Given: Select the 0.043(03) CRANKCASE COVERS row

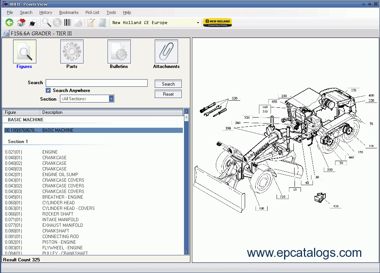Looking at the screenshot, I should click(94, 192).
